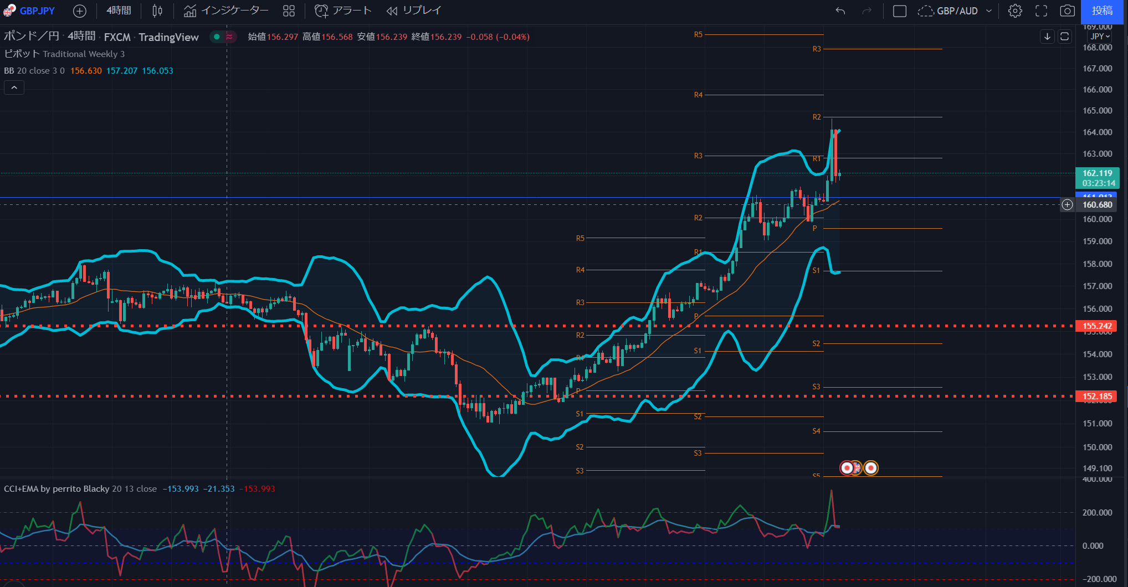Image resolution: width=1128 pixels, height=587 pixels.
Task: Open the indicator templates grid icon
Action: pos(289,11)
